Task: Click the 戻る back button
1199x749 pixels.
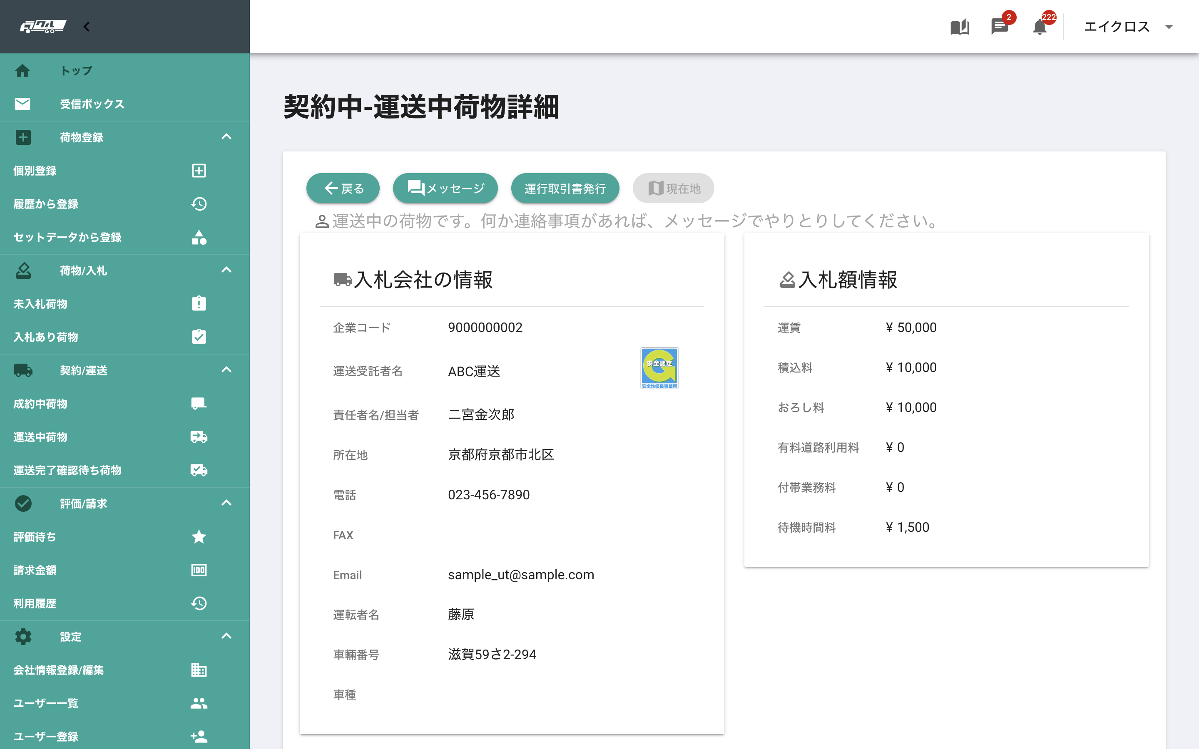Action: pos(343,188)
